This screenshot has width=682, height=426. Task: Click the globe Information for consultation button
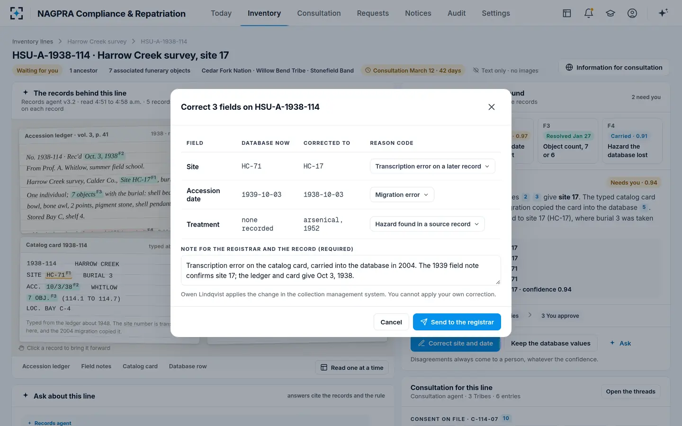[x=614, y=67]
